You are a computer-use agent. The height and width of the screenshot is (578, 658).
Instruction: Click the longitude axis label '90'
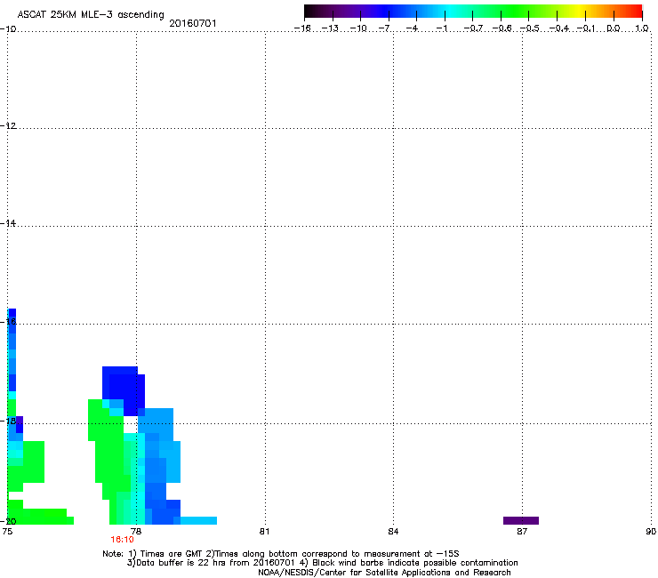click(x=651, y=532)
